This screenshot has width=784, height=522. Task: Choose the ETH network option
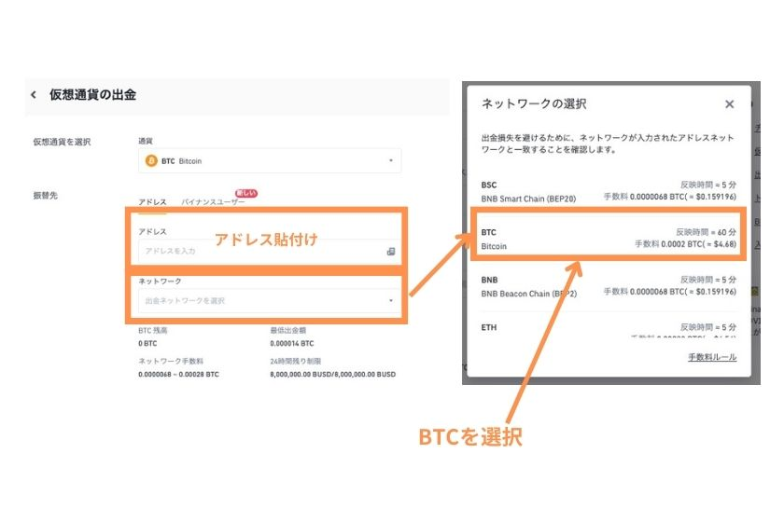609,330
